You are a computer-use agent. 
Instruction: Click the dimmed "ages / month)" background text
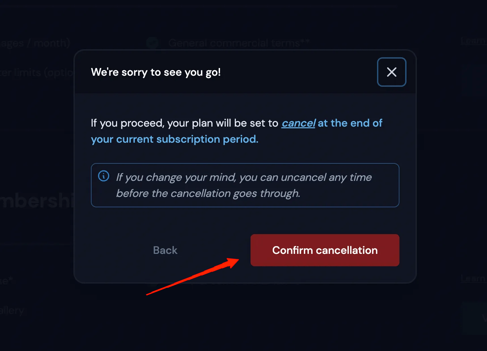35,43
